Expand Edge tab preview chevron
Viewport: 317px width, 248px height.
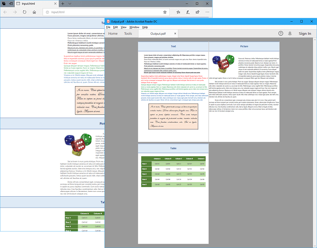coord(70,3)
